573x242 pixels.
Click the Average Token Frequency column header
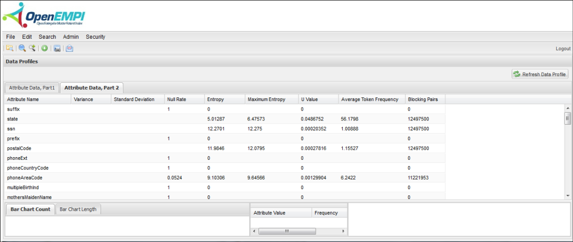[372, 100]
